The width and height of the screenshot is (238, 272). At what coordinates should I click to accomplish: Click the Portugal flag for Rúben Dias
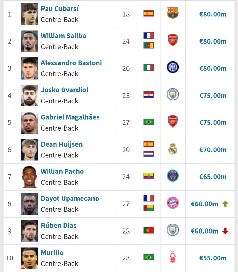(x=149, y=231)
